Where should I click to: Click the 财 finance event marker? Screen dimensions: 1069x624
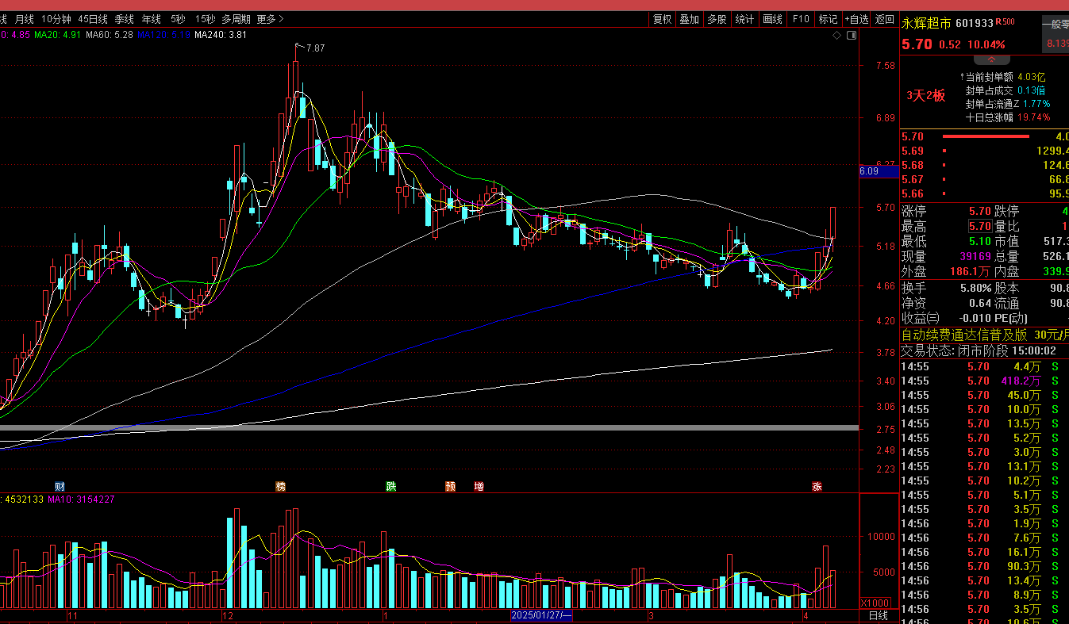tap(60, 486)
